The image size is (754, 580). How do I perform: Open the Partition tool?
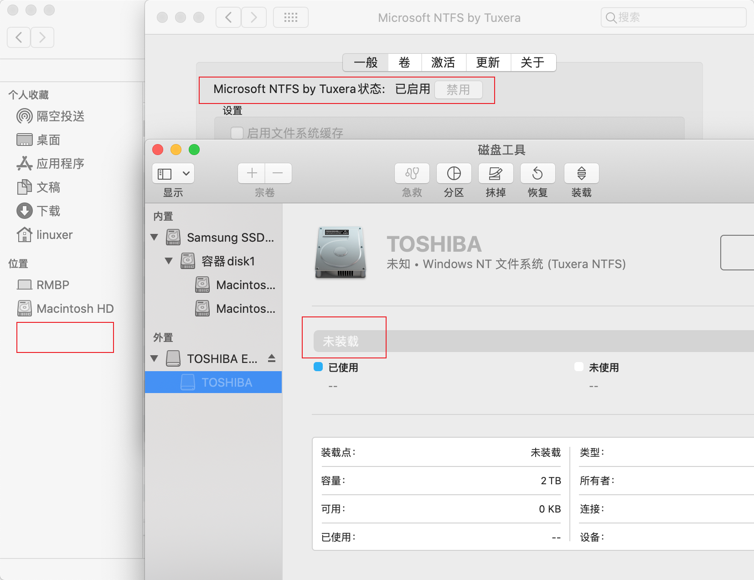point(454,180)
